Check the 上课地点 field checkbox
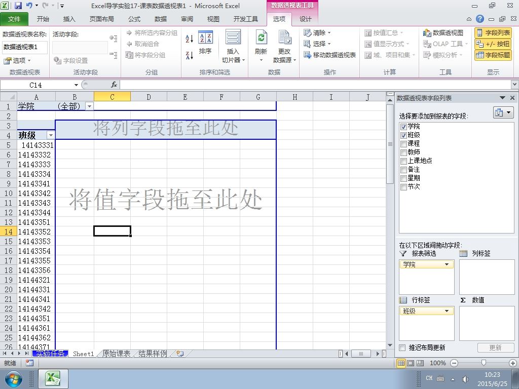Image resolution: width=519 pixels, height=389 pixels. [x=403, y=161]
